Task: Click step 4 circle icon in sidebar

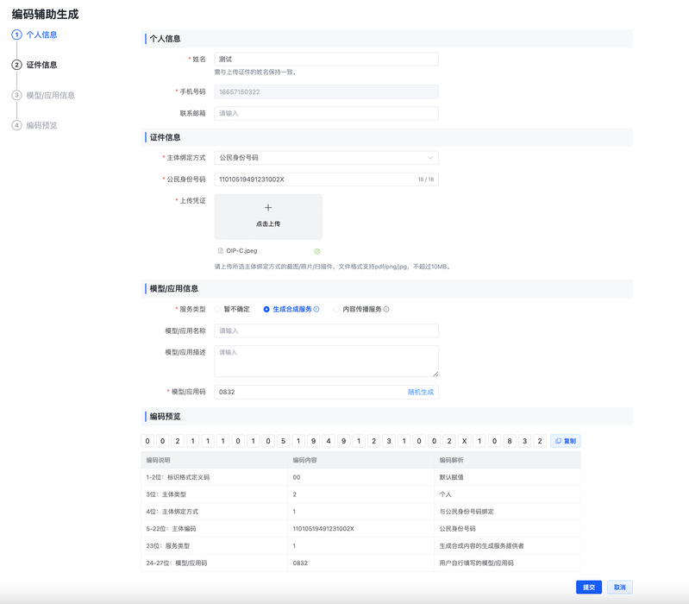Action: click(16, 125)
